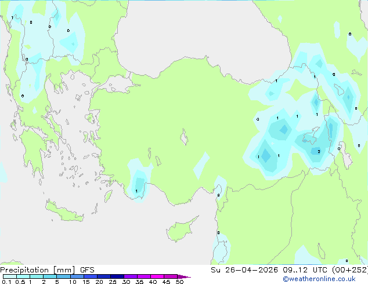Click the legend swatch between 0.1 and 0.5

(10, 276)
